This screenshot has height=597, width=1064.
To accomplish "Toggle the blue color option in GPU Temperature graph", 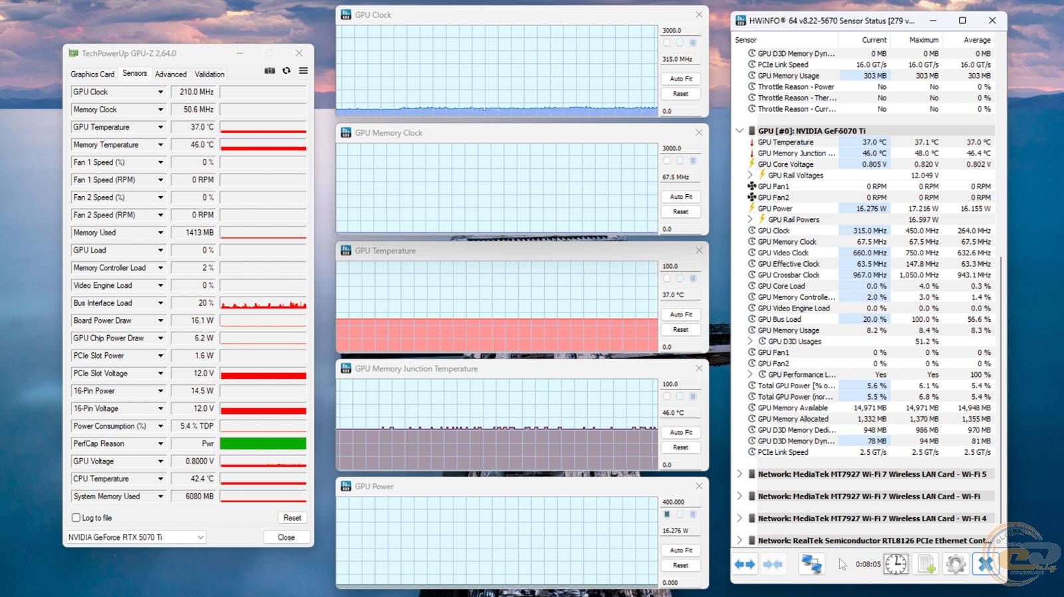I will point(692,279).
